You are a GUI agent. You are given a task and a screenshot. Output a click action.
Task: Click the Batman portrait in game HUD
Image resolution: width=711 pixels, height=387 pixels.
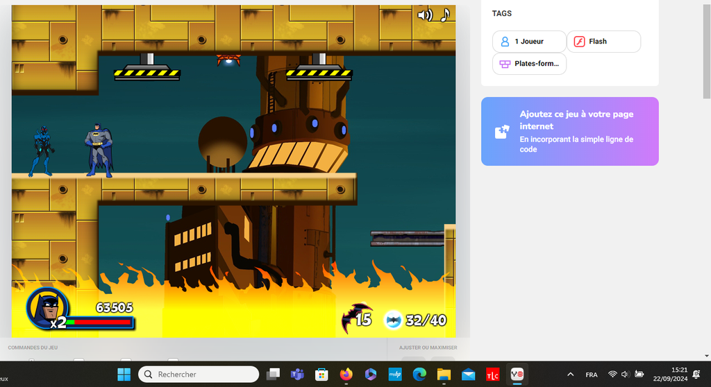47,308
